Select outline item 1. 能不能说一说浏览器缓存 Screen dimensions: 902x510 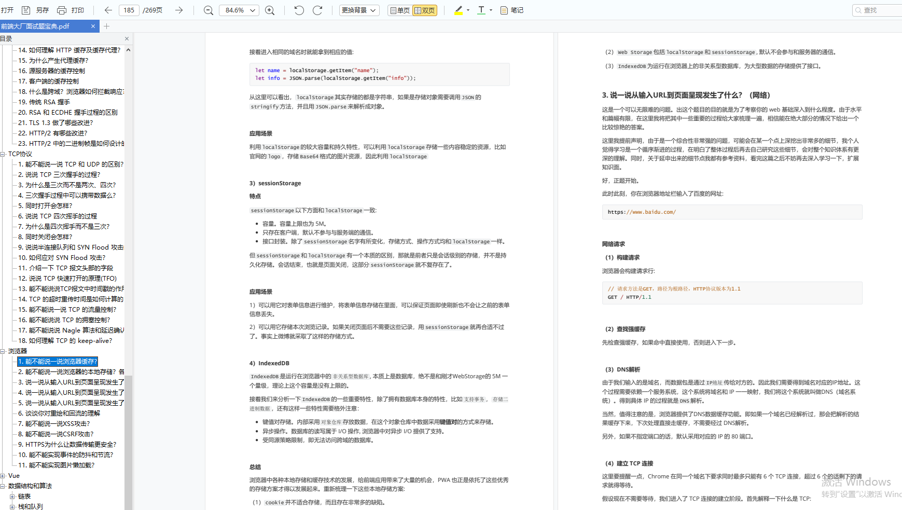[57, 361]
